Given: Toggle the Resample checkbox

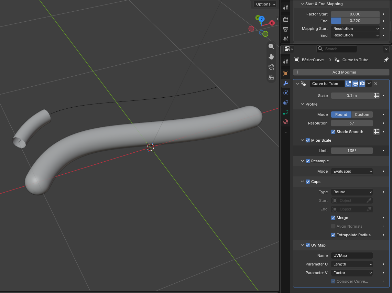Looking at the screenshot, I should [308, 161].
